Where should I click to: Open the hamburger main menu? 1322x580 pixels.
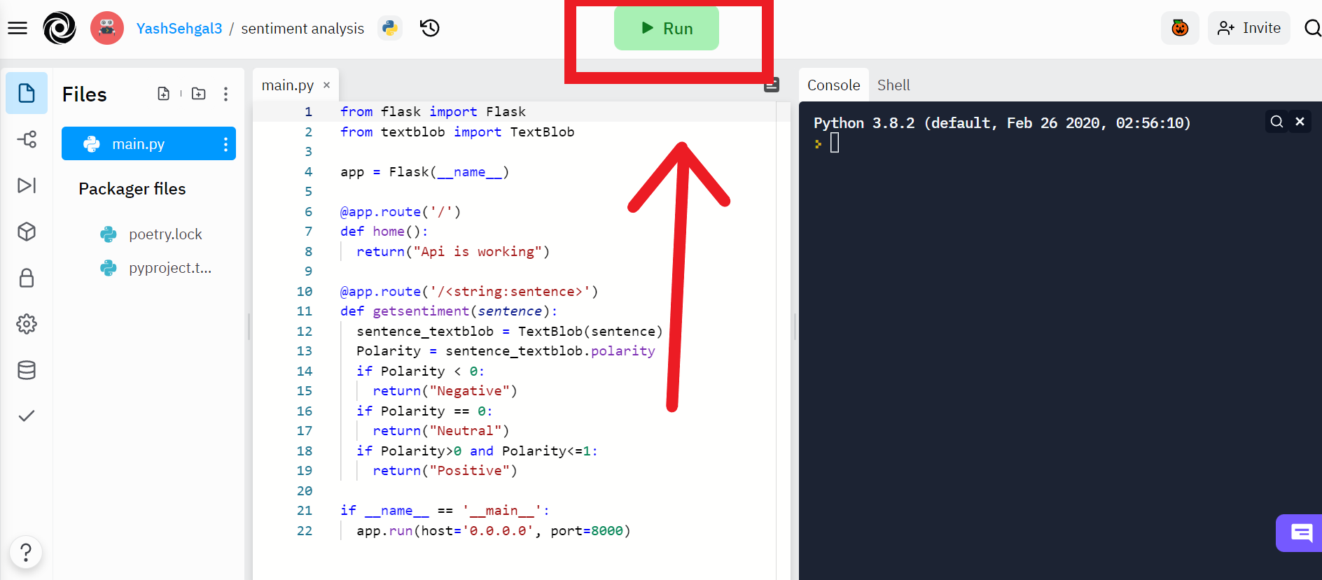pyautogui.click(x=18, y=28)
